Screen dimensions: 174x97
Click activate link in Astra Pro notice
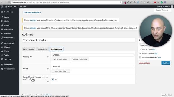[x=33, y=20]
